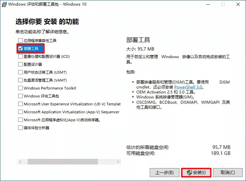The image size is (246, 181).
Task: Click Windows Performance Toolkit label text
Action: pyautogui.click(x=50, y=88)
